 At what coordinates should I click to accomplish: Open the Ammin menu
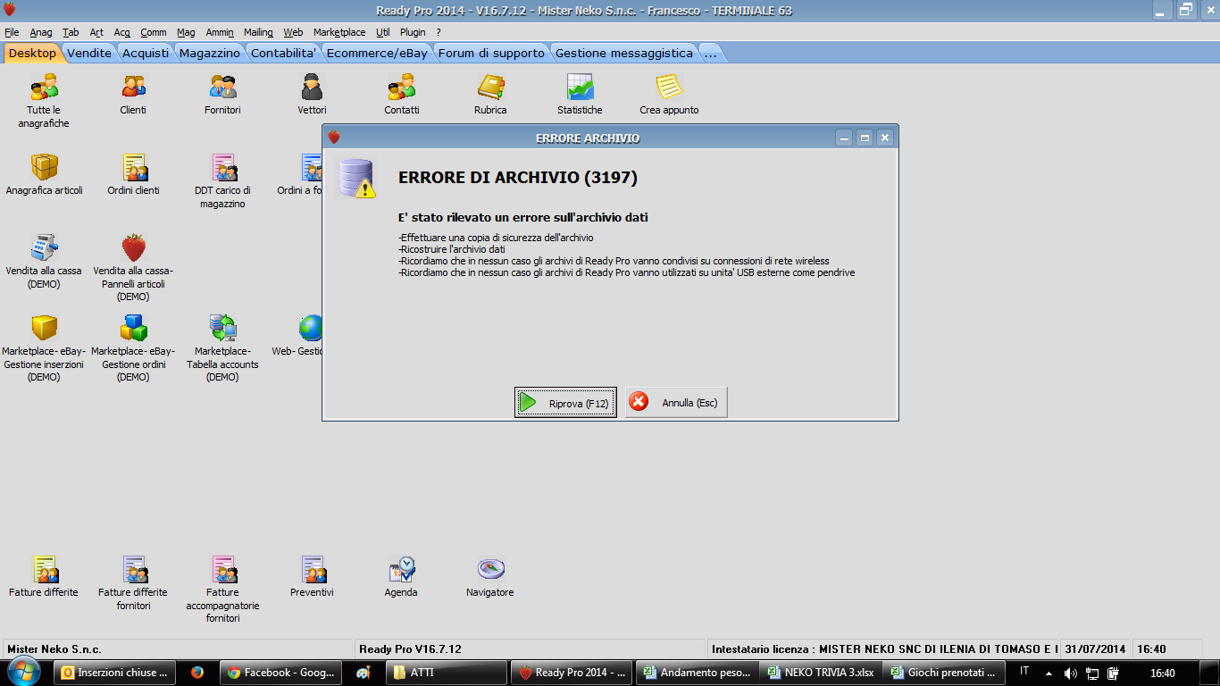point(220,32)
